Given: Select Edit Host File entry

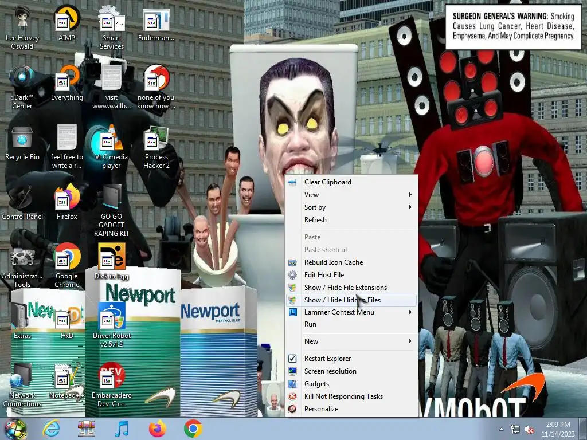Looking at the screenshot, I should click(x=351, y=275).
